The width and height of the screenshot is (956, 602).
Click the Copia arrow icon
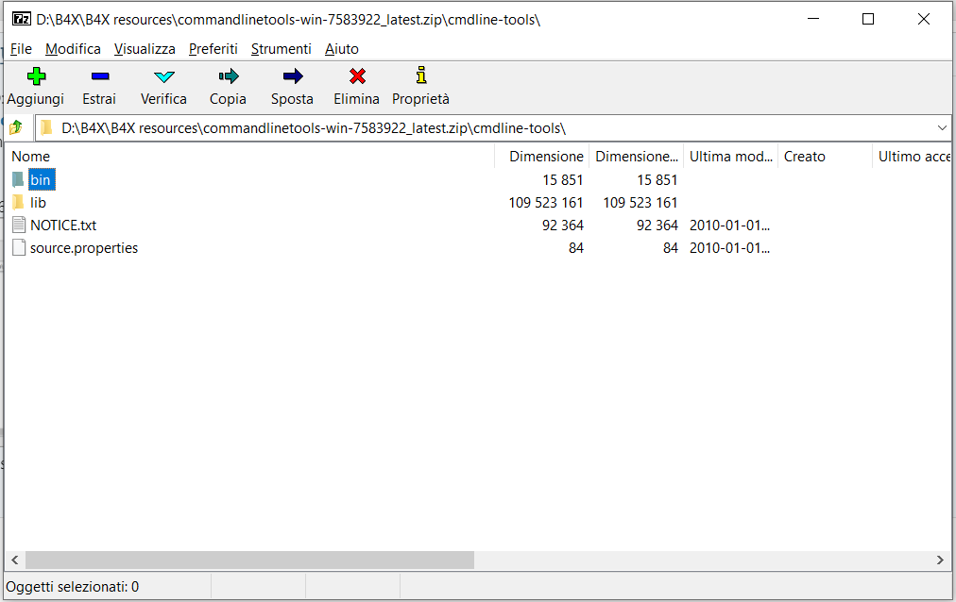click(229, 76)
